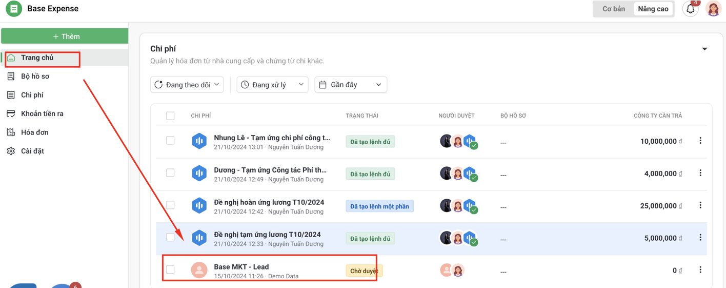Click the Base MKT - Lead avatar icon
Viewport: 726px width, 288px height.
pyautogui.click(x=199, y=270)
